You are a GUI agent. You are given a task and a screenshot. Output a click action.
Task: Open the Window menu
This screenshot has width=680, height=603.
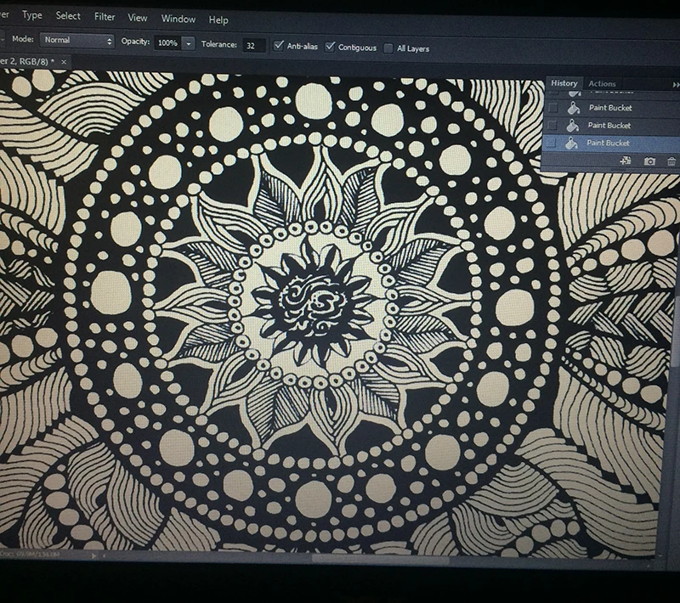(178, 19)
